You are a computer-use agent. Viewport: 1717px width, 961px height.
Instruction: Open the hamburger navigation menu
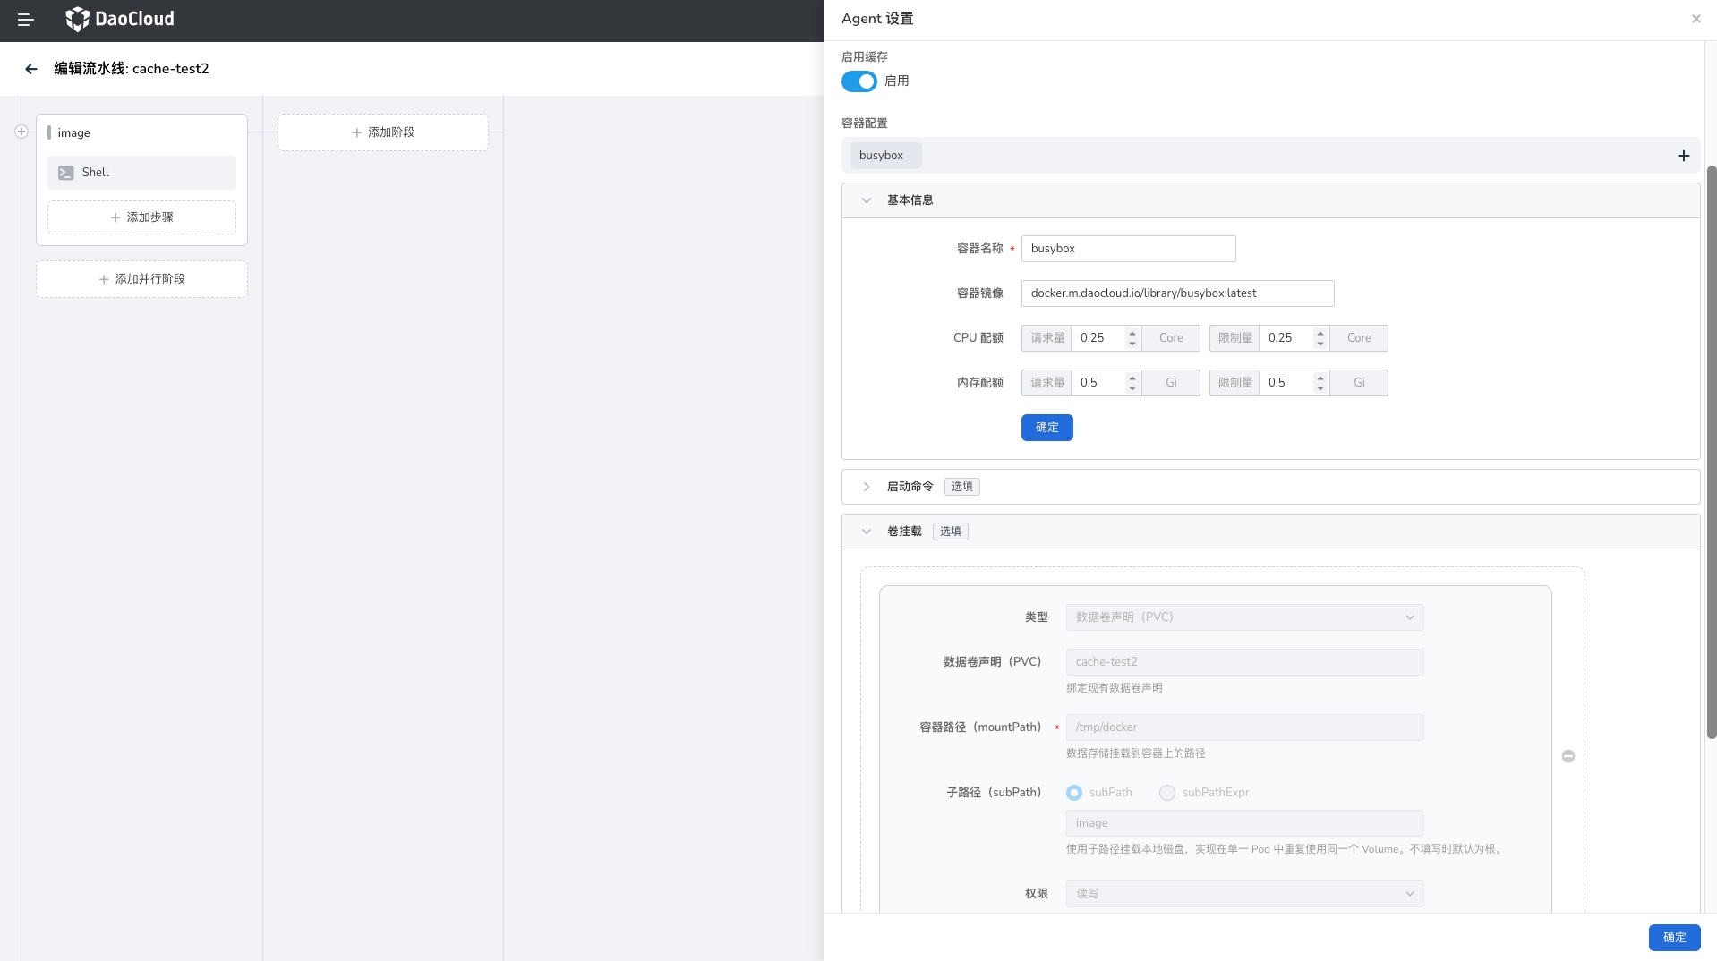(x=25, y=19)
